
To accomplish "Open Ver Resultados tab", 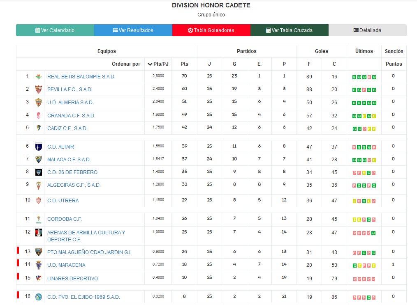I will pos(133,30).
